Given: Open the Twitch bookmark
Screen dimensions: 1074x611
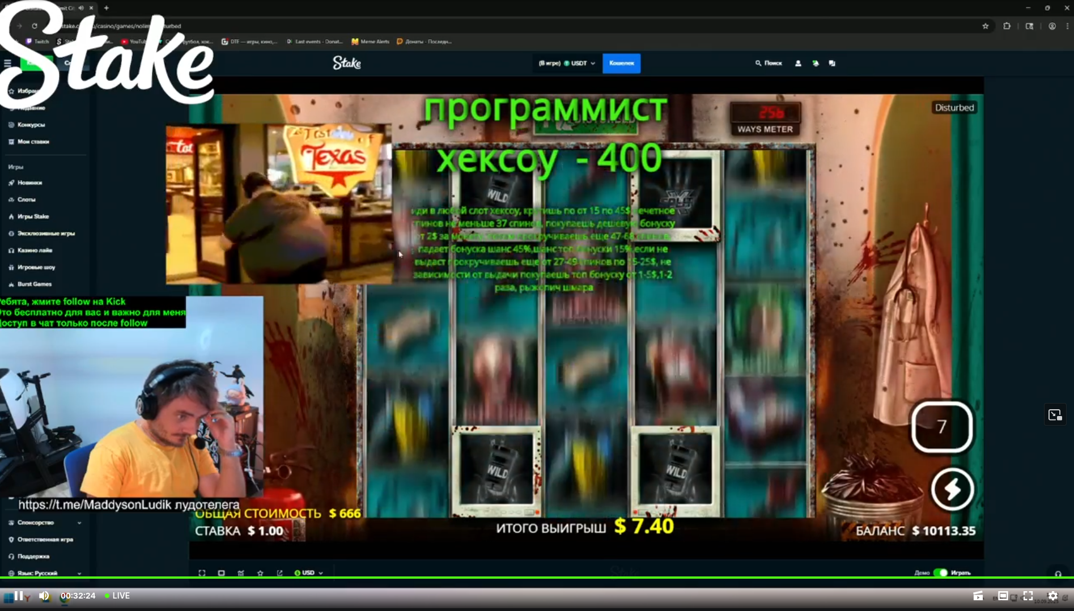Looking at the screenshot, I should (37, 41).
